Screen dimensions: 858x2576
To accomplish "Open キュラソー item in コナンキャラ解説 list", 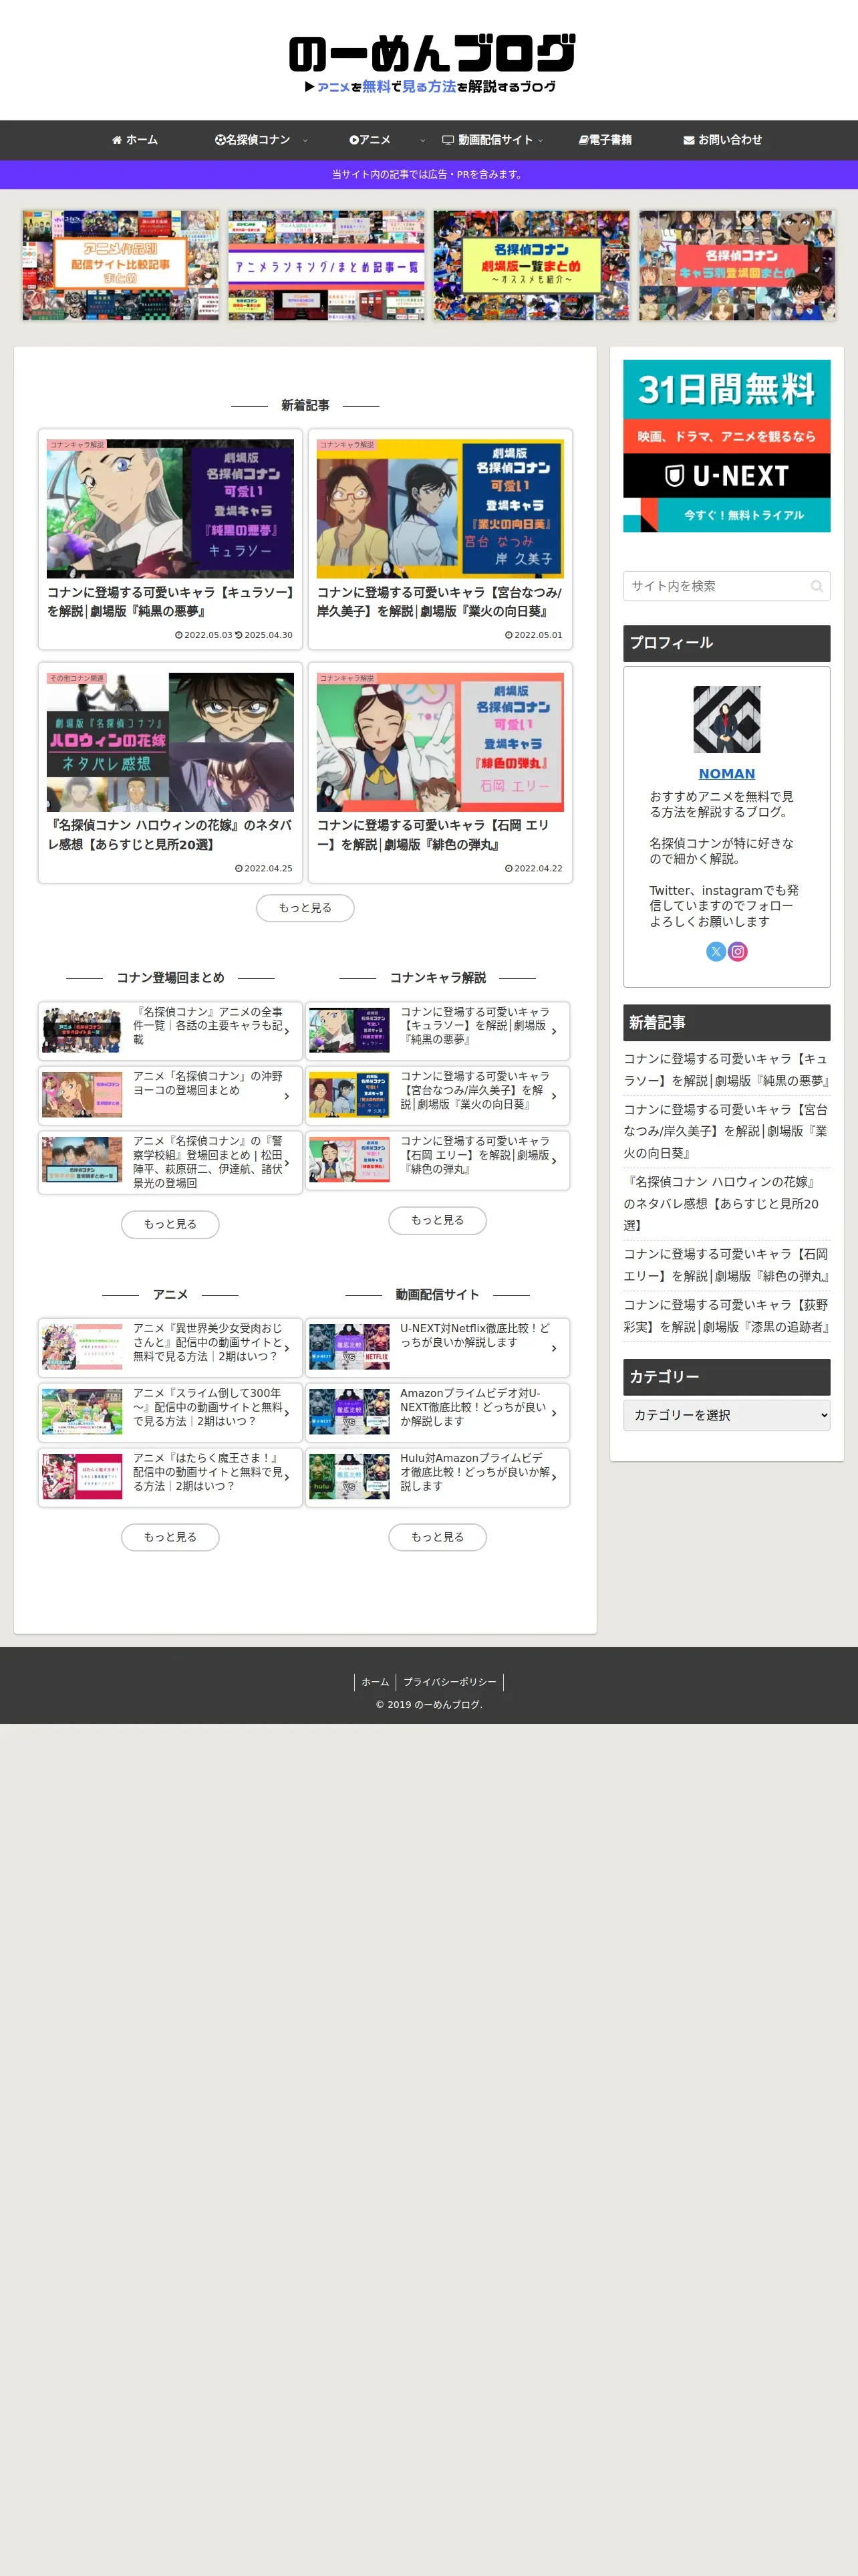I will (438, 1030).
